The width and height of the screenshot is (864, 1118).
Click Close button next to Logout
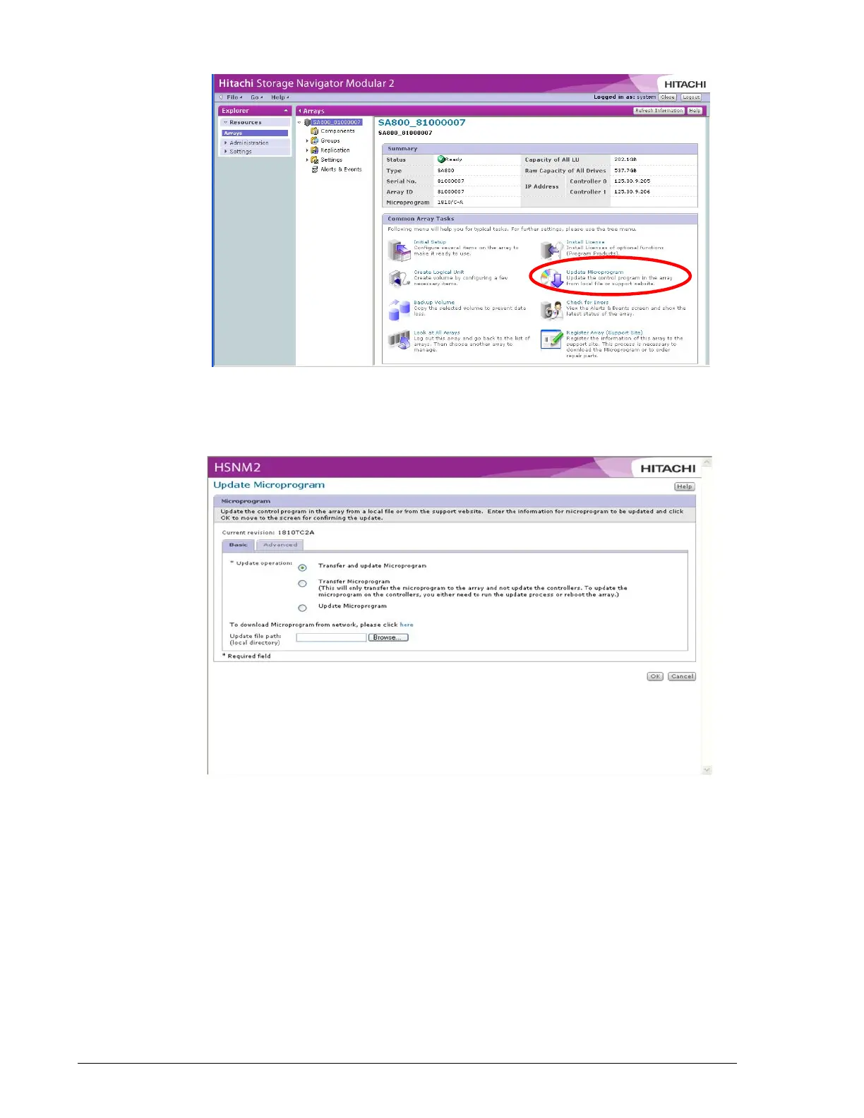tap(668, 97)
